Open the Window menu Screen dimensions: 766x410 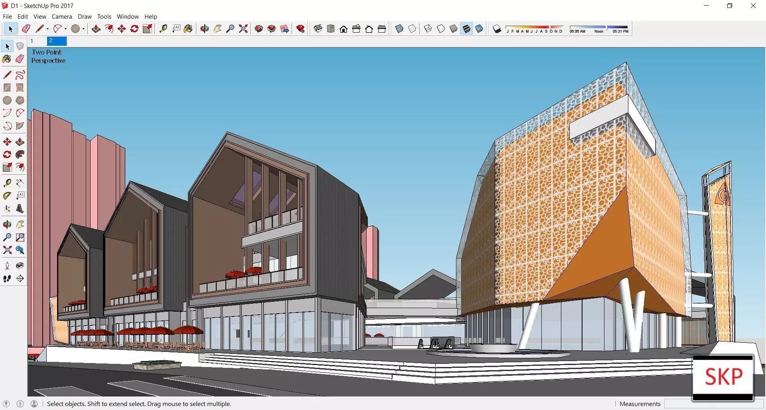click(x=128, y=16)
